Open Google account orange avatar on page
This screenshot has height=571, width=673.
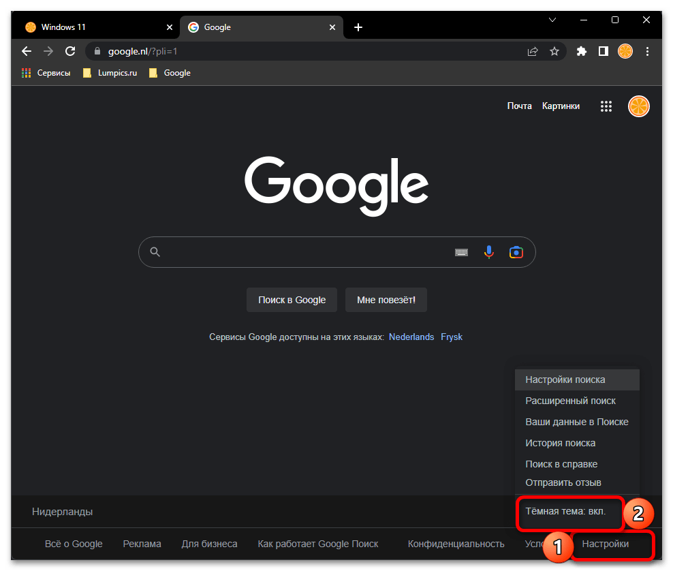(x=639, y=106)
